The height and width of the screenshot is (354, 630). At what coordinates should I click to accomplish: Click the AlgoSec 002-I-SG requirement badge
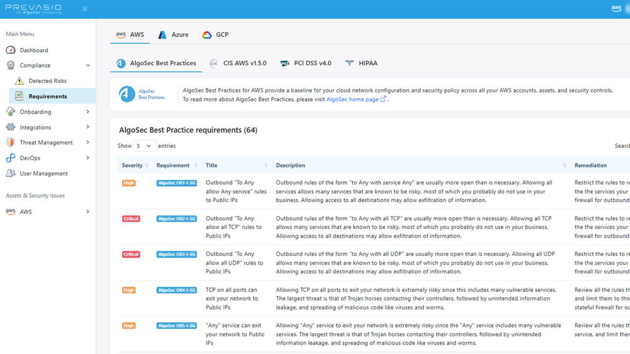[177, 218]
